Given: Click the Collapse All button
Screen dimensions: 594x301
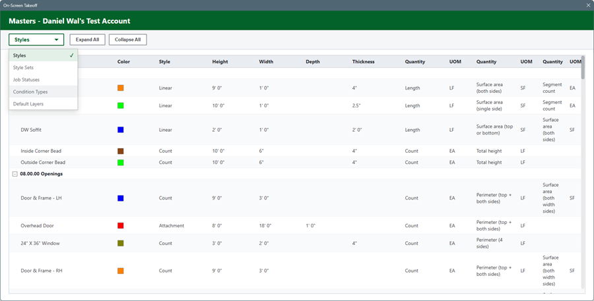Looking at the screenshot, I should (x=127, y=40).
